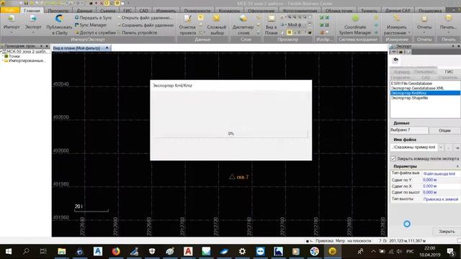Screen dimensions: 461x259
Task: Open Сложный выбор tool
Action: 217,25
